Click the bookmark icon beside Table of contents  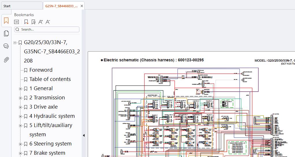[26, 80]
